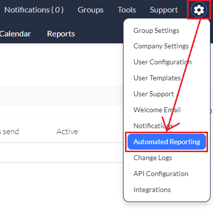Choose User Templates menu entry
213x209 pixels.
pyautogui.click(x=157, y=78)
